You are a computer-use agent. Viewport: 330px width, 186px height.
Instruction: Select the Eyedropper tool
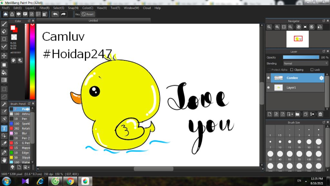click(x=4, y=152)
